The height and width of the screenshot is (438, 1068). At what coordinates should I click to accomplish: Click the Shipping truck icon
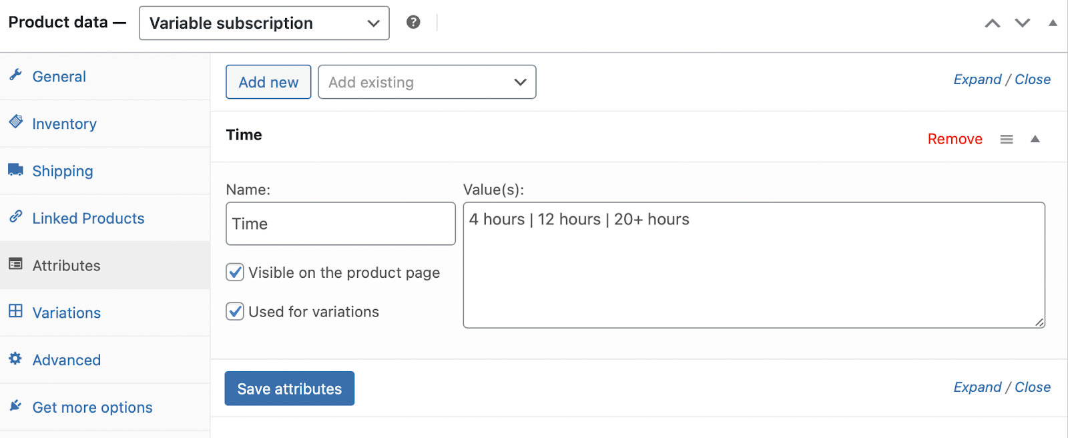[16, 170]
